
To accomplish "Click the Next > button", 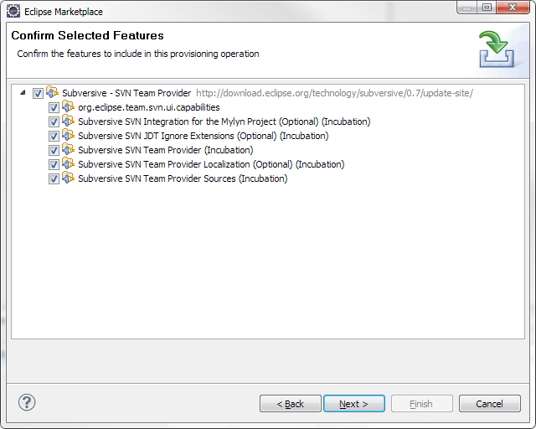I will click(353, 404).
